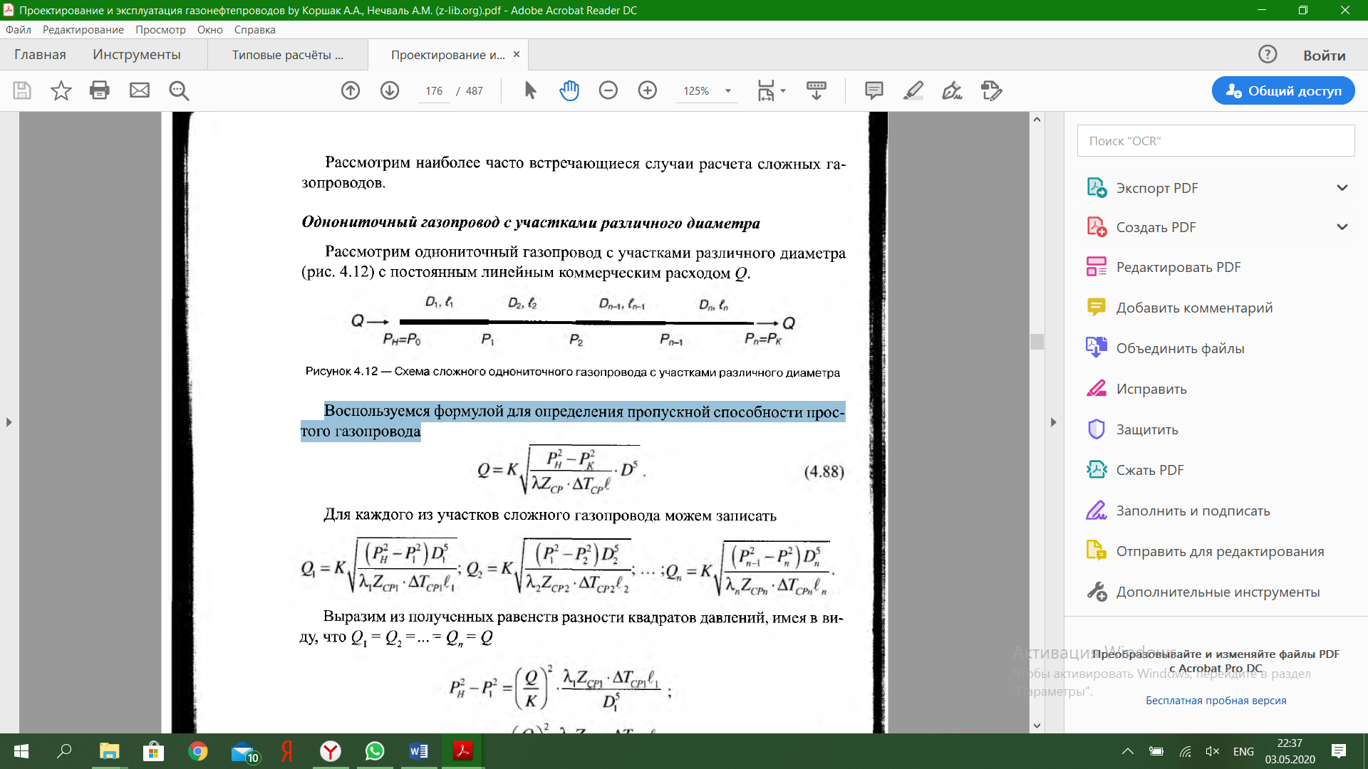Click the print file icon
The height and width of the screenshot is (769, 1368).
(x=100, y=90)
